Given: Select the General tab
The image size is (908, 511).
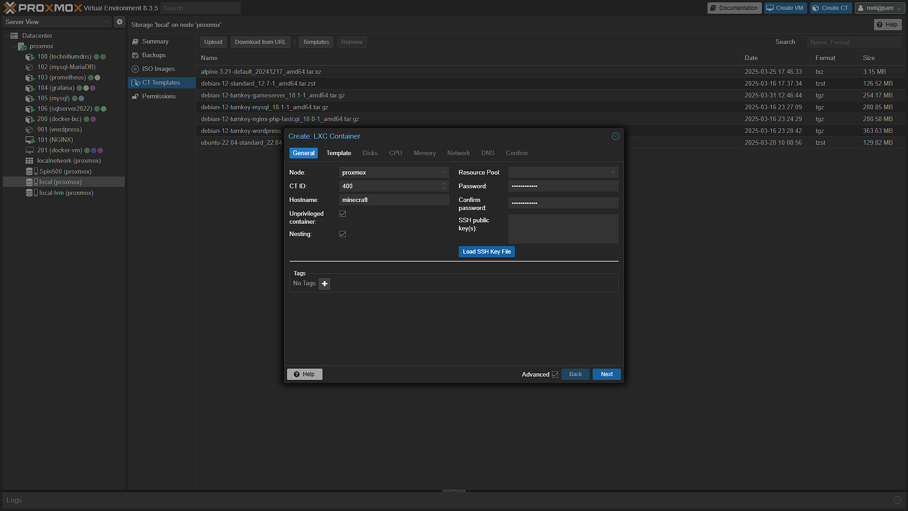Looking at the screenshot, I should pyautogui.click(x=304, y=153).
